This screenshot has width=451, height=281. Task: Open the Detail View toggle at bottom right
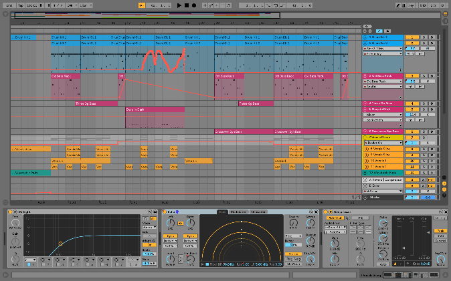click(x=445, y=275)
